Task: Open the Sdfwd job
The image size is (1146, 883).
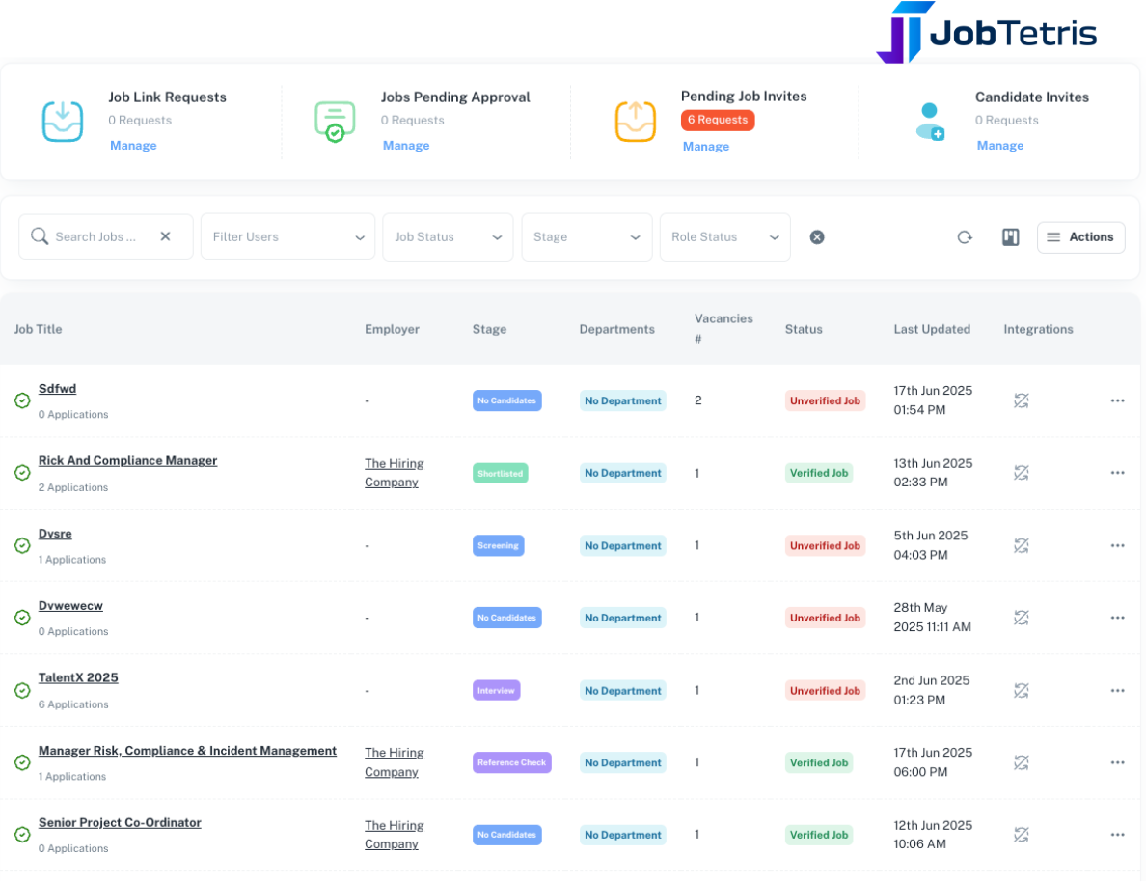Action: 57,389
